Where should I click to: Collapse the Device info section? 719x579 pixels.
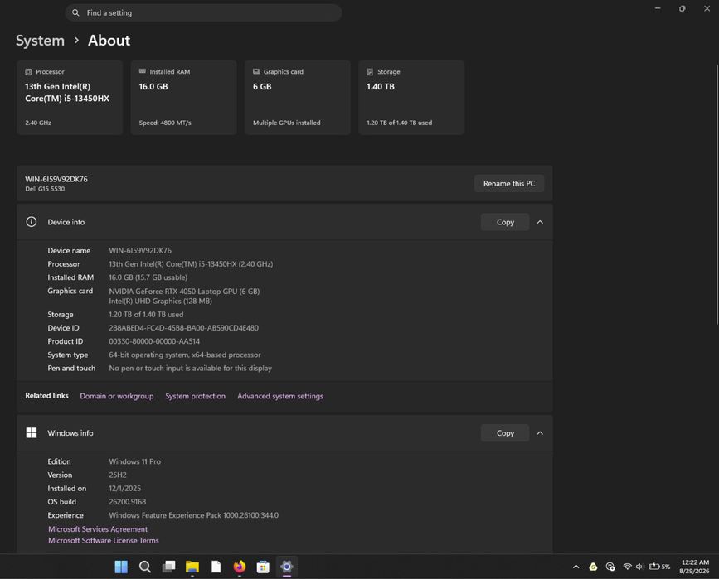coord(540,222)
